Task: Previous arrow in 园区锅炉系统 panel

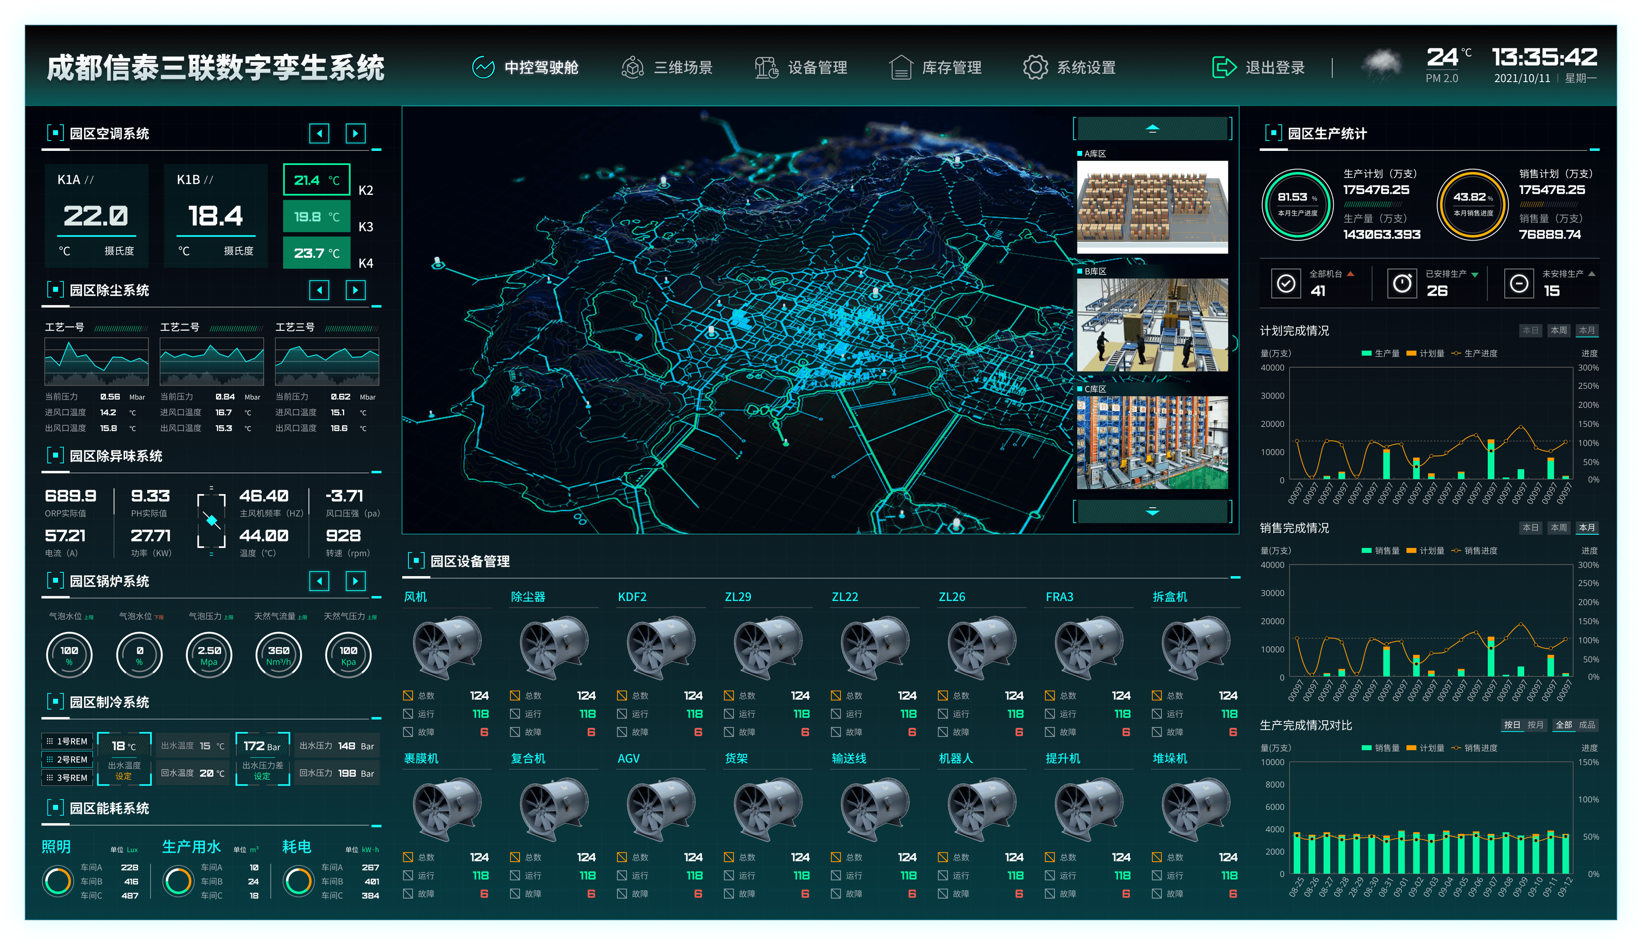Action: coord(319,581)
